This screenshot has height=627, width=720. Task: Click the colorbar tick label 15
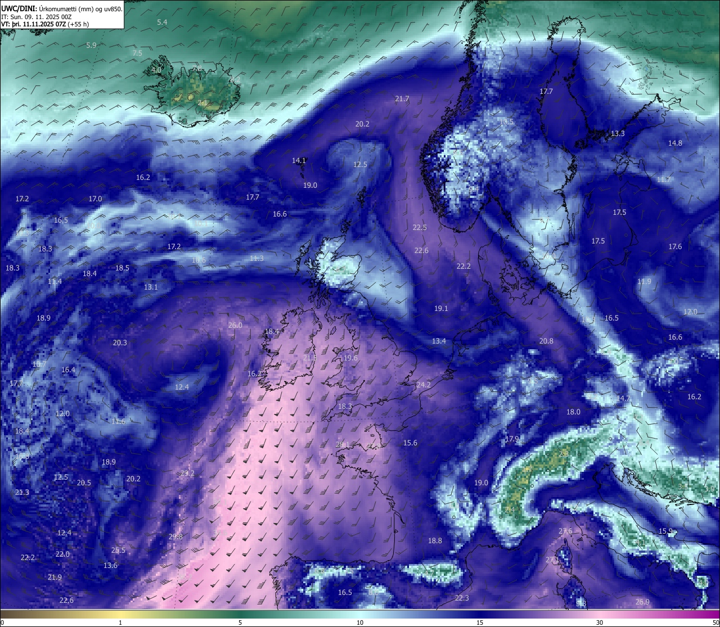480,623
